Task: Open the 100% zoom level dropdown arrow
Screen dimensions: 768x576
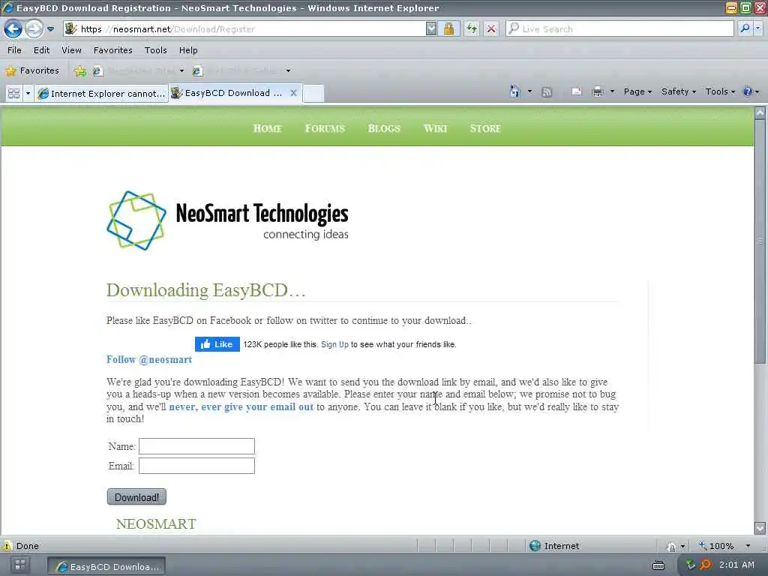Action: 748,546
